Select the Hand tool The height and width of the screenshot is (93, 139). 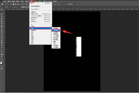(x=2, y=54)
